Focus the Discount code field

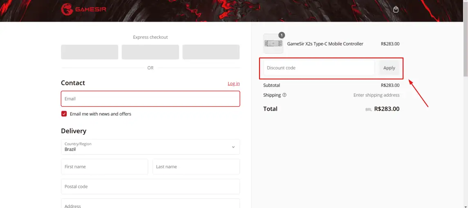[x=319, y=68]
